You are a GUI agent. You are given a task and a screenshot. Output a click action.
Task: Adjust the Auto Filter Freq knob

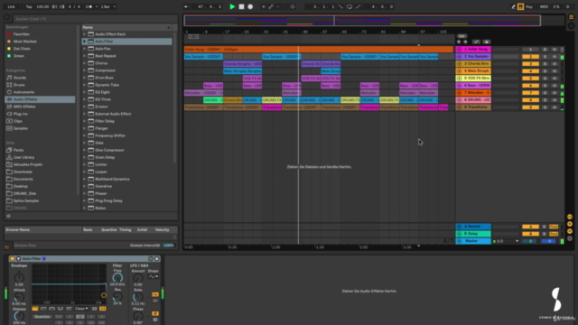tap(117, 277)
